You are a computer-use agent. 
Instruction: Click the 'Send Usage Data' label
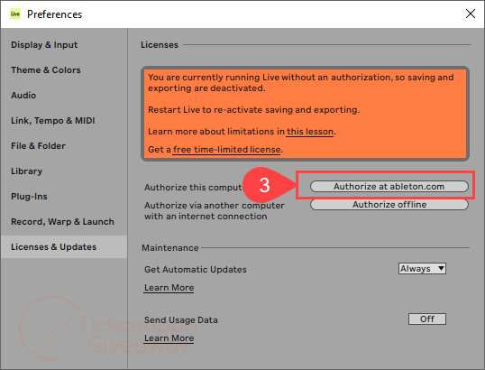click(x=181, y=319)
